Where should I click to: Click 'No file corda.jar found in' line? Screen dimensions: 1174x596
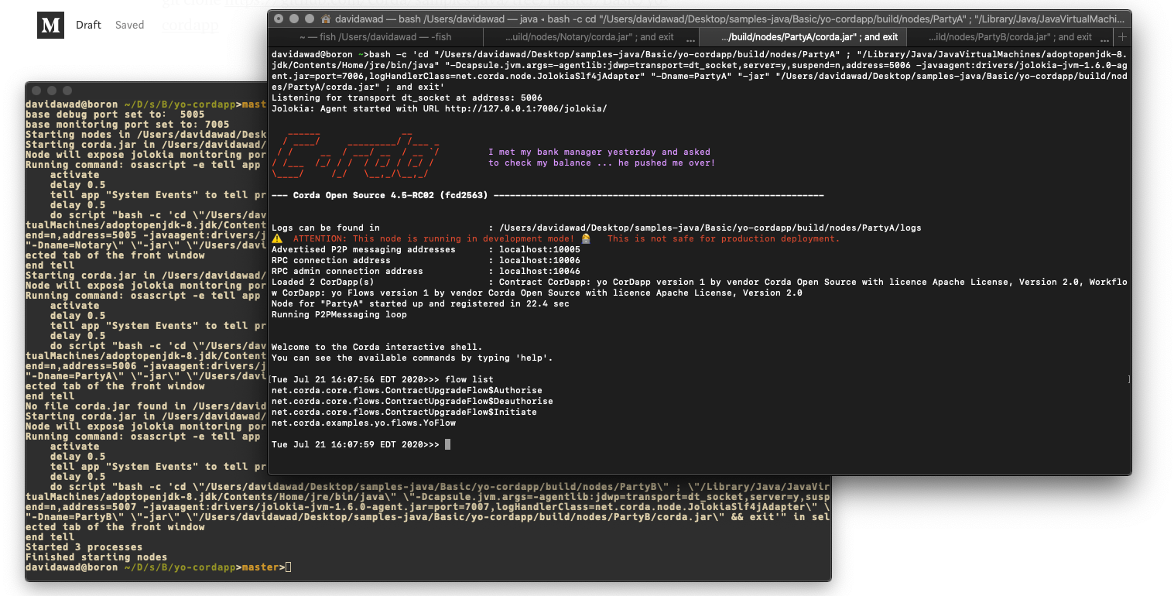click(146, 406)
